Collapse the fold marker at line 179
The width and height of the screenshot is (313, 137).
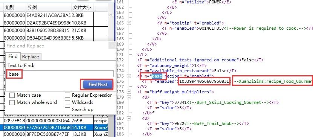point(129,97)
